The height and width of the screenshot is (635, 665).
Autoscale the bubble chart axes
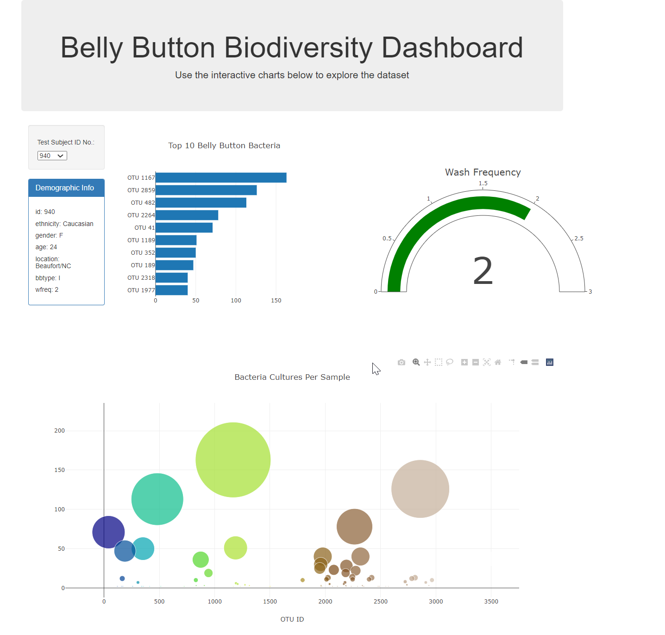pos(487,362)
